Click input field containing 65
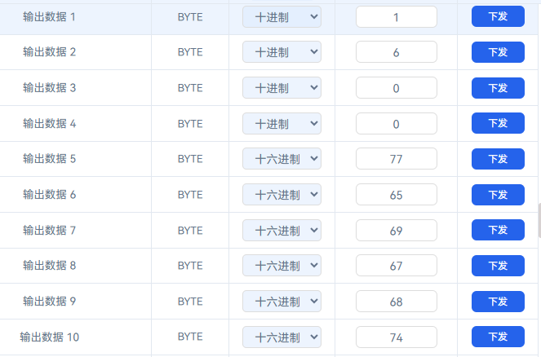This screenshot has width=541, height=357. [x=397, y=195]
